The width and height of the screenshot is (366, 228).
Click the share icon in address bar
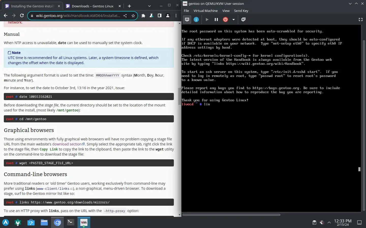pyautogui.click(x=125, y=16)
